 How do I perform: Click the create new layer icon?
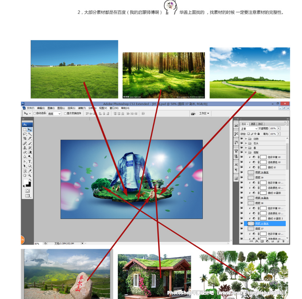tap(278, 241)
